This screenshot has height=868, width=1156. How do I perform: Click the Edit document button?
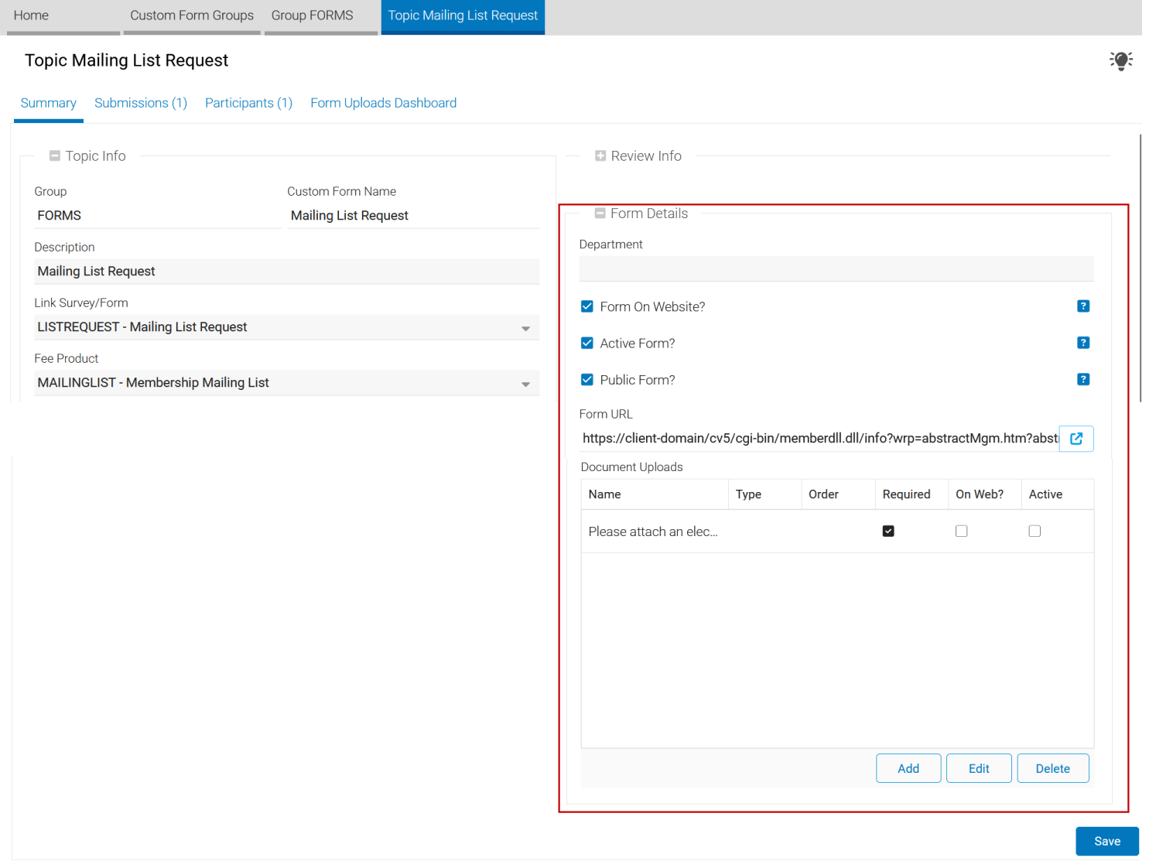coord(979,768)
